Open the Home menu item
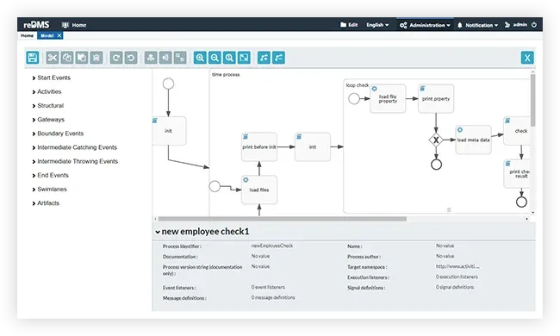The height and width of the screenshot is (336, 560). (74, 25)
